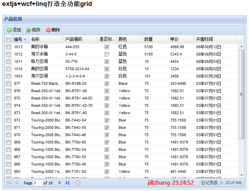Open the 编号 column sort dropdown arrow
This screenshot has height=191, width=249.
pos(25,39)
